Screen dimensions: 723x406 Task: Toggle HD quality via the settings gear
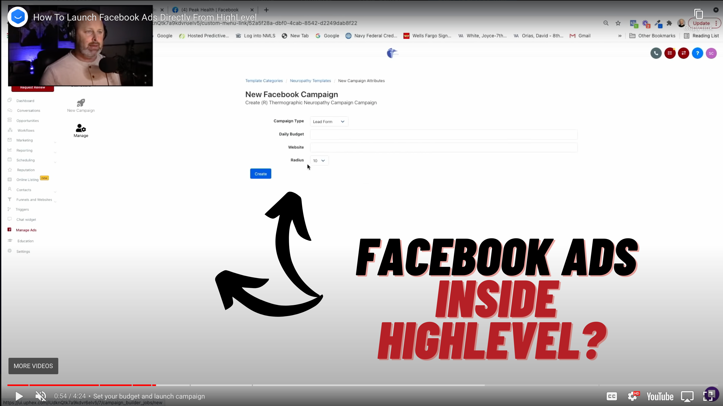633,396
